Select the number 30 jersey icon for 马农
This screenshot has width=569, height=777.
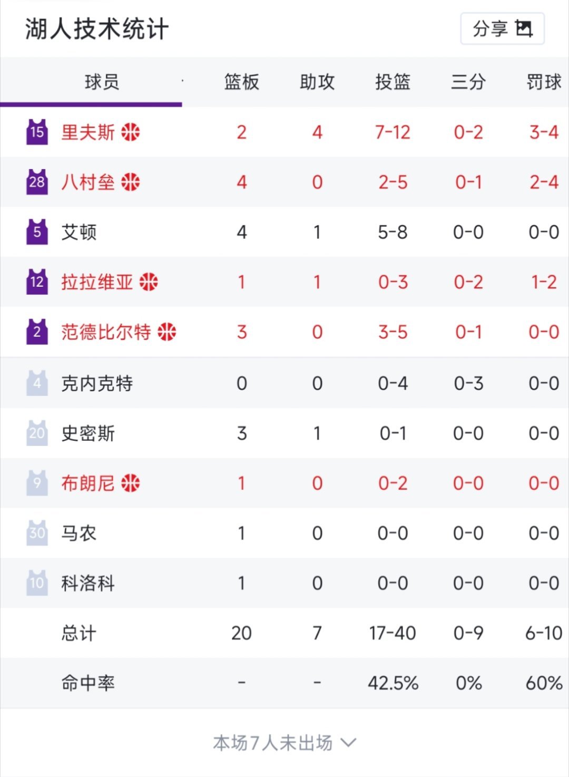(36, 533)
